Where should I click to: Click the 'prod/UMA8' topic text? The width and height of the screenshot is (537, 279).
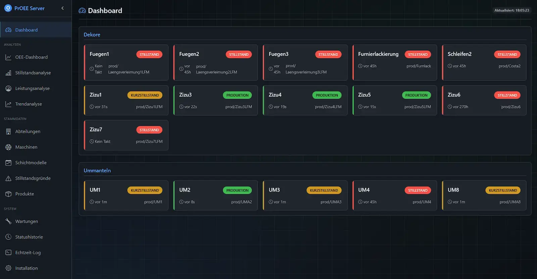point(510,202)
